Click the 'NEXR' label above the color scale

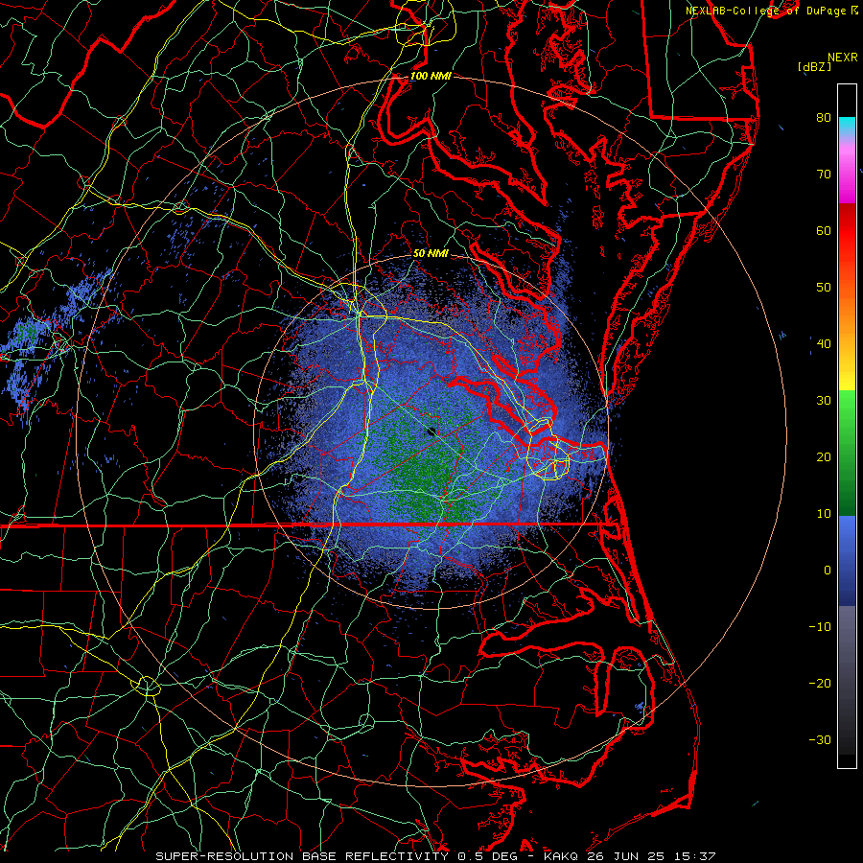tap(842, 58)
